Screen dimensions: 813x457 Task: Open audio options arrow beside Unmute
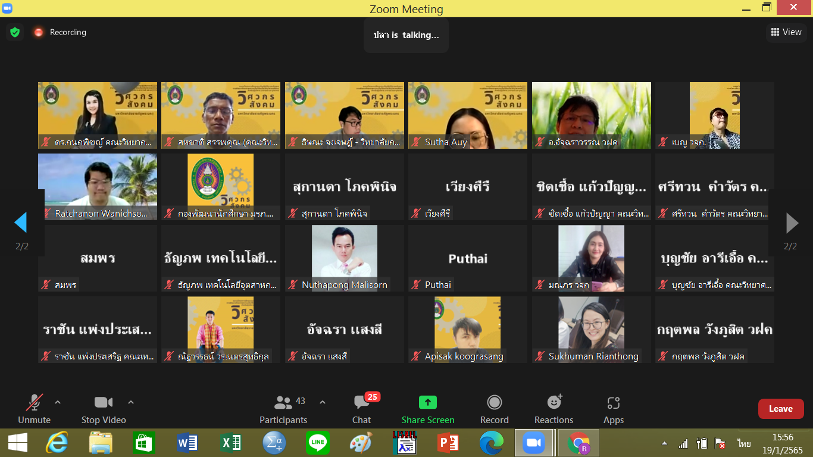point(58,402)
